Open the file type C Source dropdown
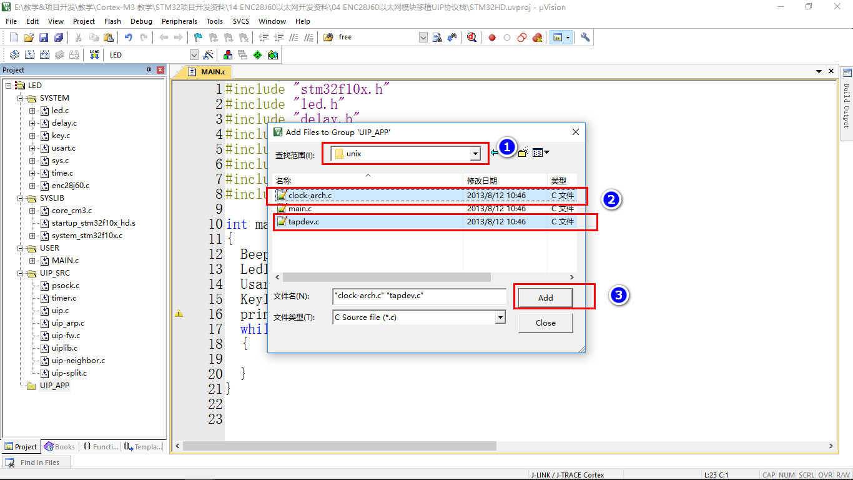 click(500, 317)
